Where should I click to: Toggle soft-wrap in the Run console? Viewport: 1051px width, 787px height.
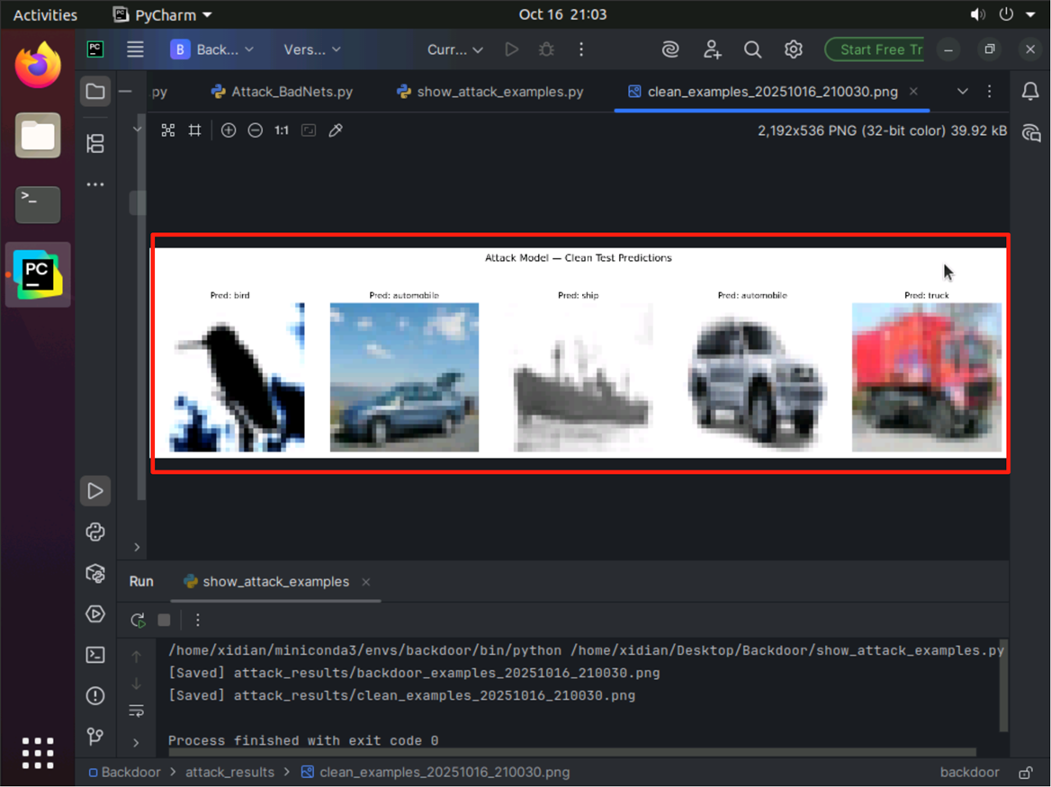[x=137, y=711]
